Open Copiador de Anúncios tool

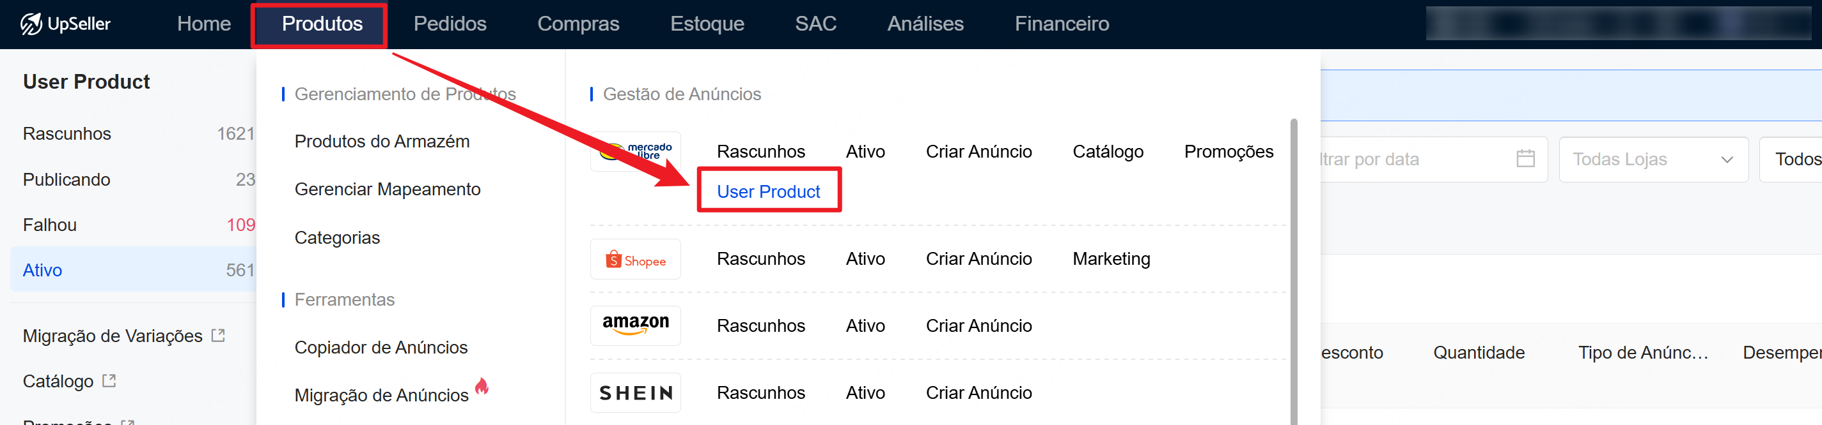click(x=381, y=347)
